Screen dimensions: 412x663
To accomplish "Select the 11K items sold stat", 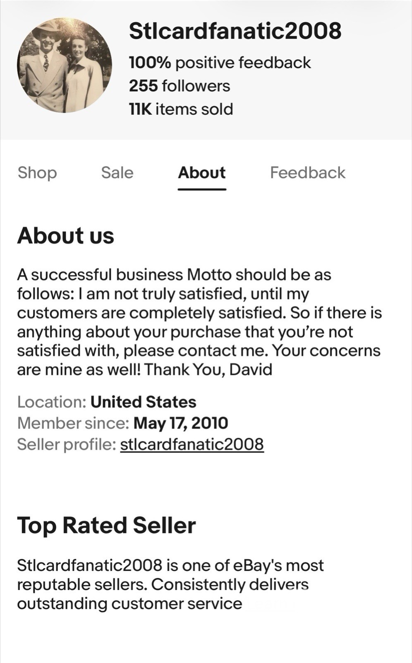I will 181,109.
